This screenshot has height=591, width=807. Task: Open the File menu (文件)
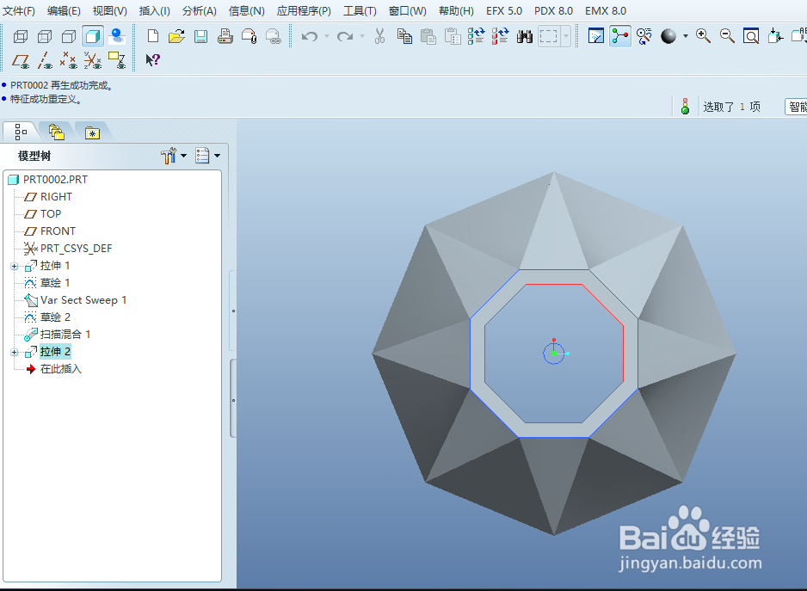19,11
